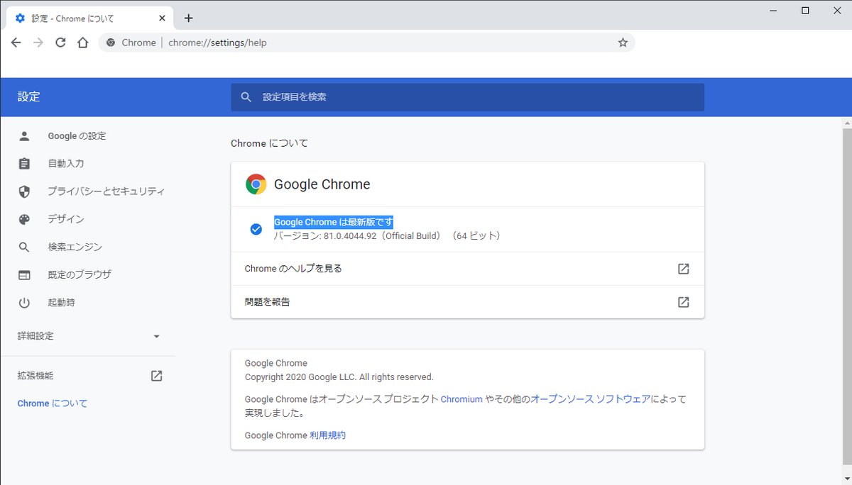Click the browser back arrow

click(x=16, y=43)
